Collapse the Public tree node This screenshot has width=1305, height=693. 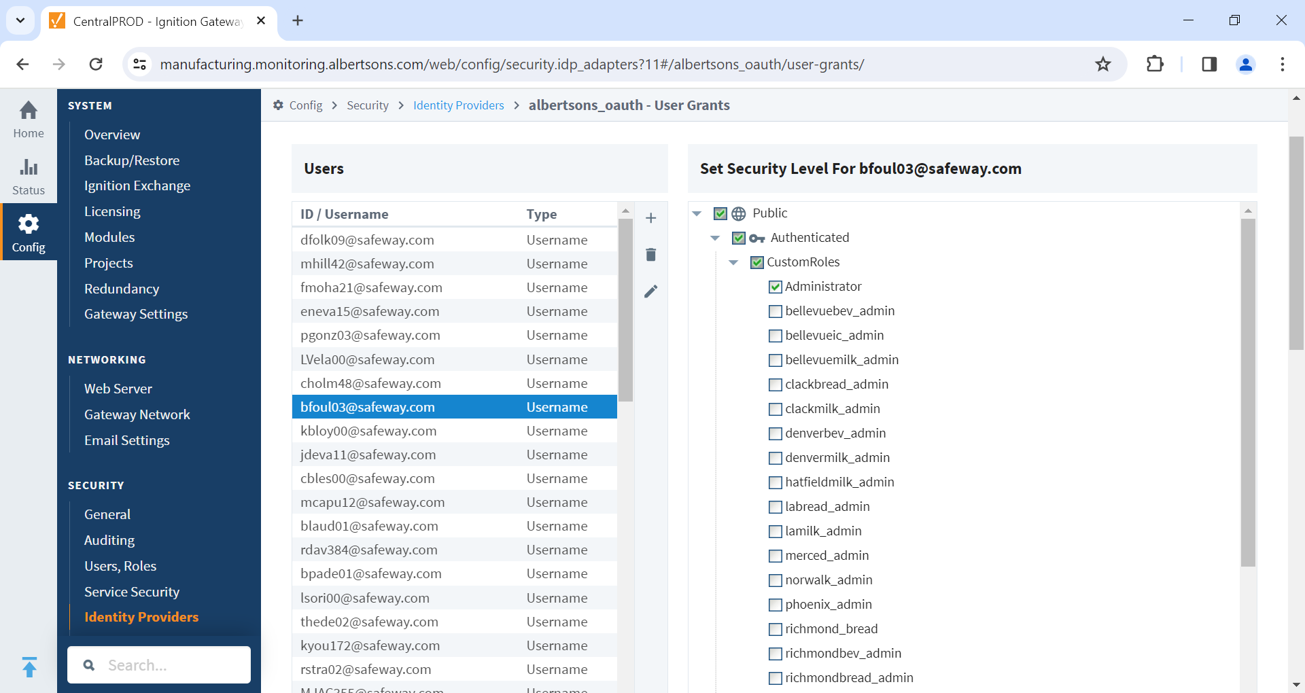(697, 213)
